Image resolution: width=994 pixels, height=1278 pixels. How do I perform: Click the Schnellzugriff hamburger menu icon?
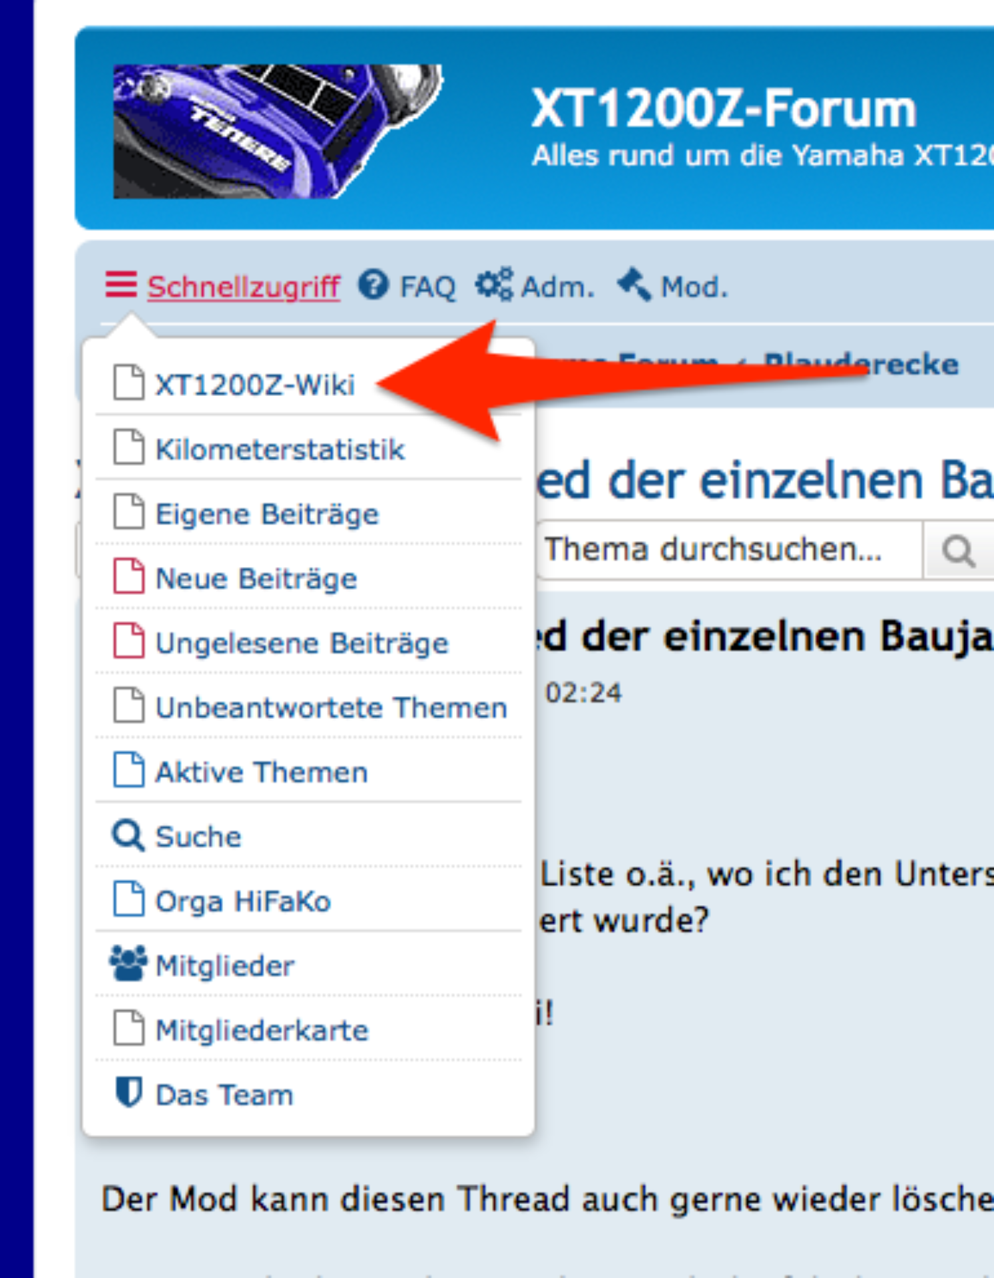pos(121,286)
